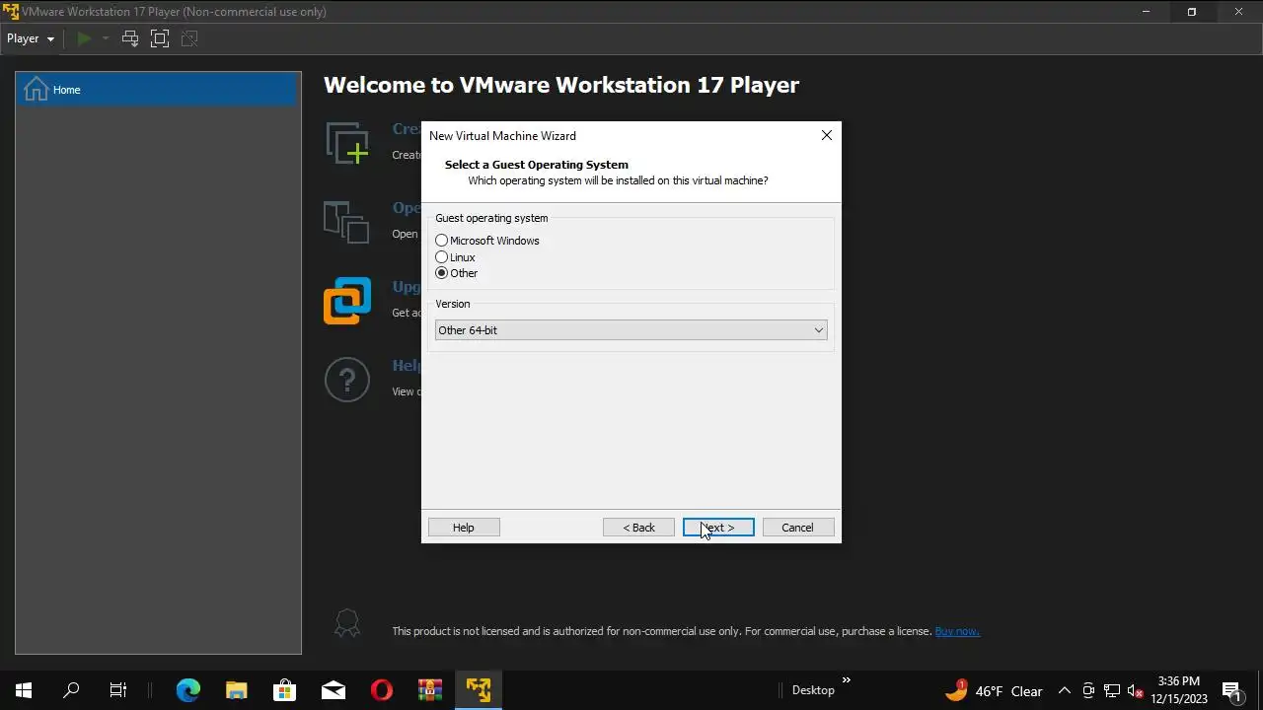
Task: Open the Mail app from the taskbar
Action: coord(334,690)
